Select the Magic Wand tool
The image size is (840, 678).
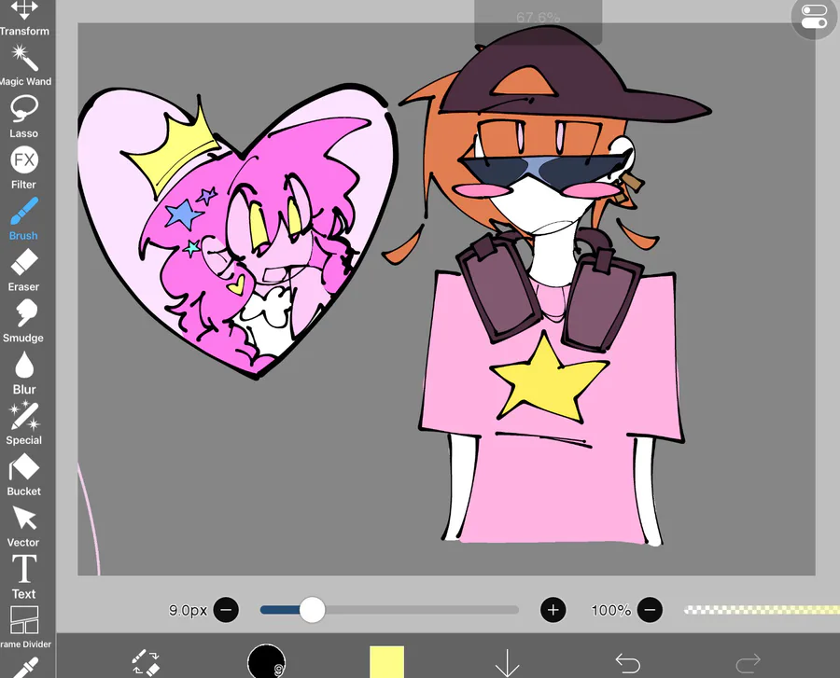(x=24, y=65)
